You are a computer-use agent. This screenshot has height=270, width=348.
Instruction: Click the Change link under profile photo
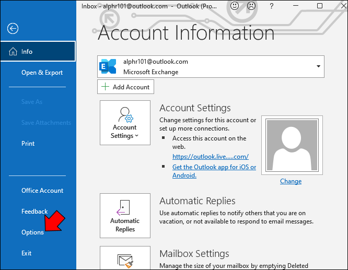click(x=291, y=181)
